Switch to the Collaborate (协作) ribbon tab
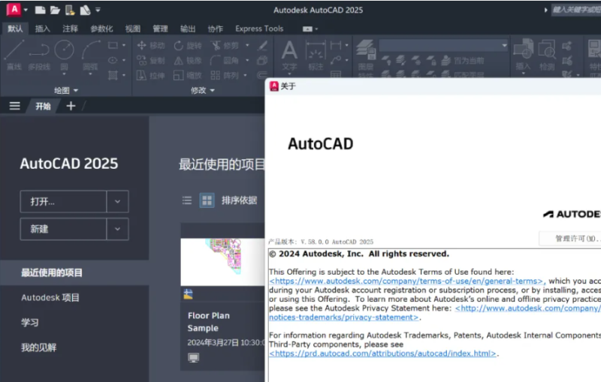 tap(216, 29)
